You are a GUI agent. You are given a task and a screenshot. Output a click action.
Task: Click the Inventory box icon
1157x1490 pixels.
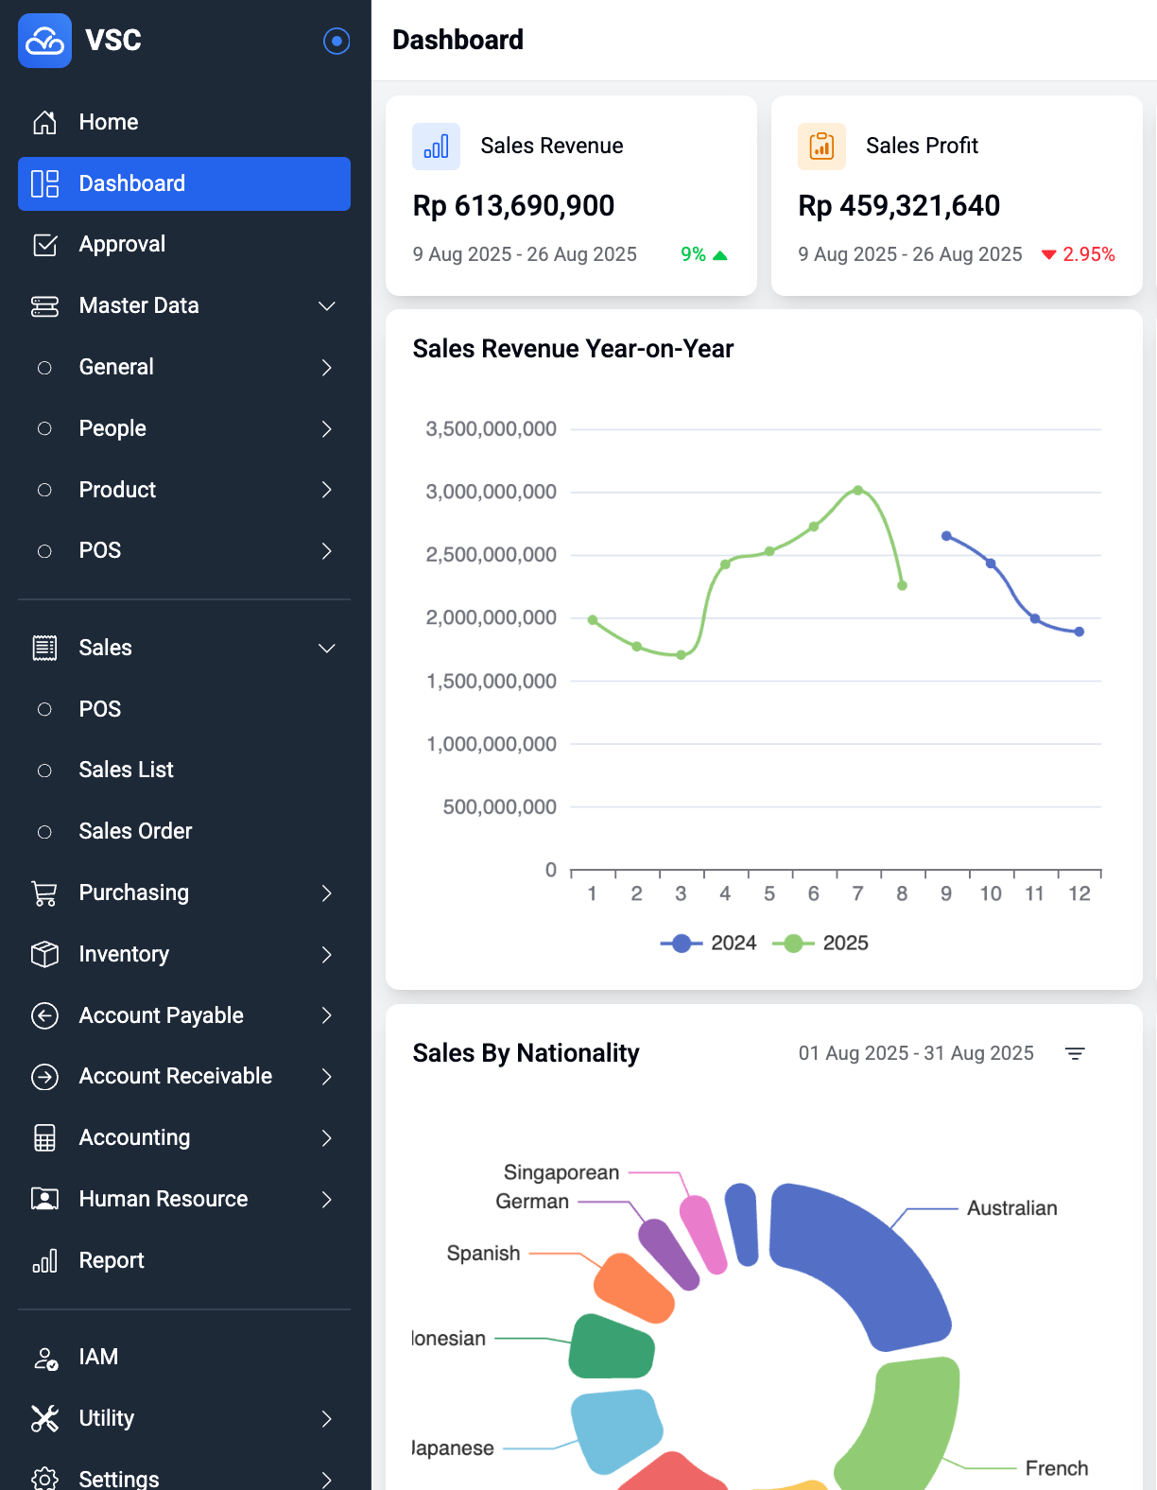point(44,954)
